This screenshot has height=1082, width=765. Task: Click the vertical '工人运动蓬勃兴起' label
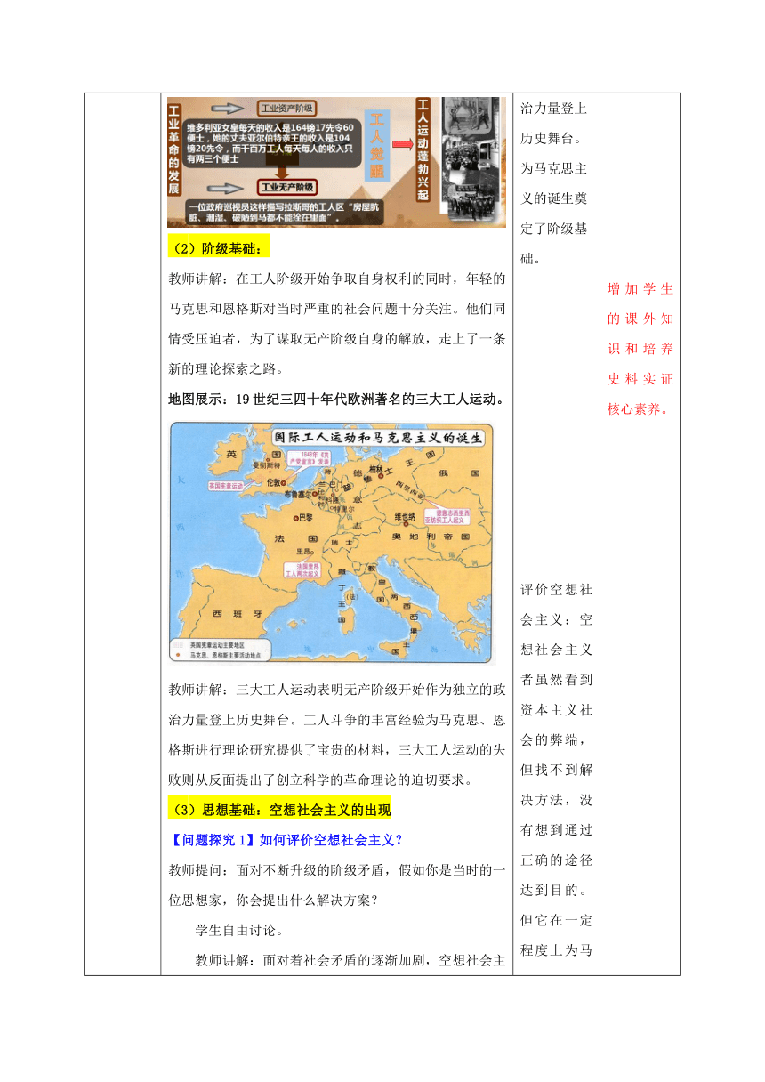pos(423,149)
